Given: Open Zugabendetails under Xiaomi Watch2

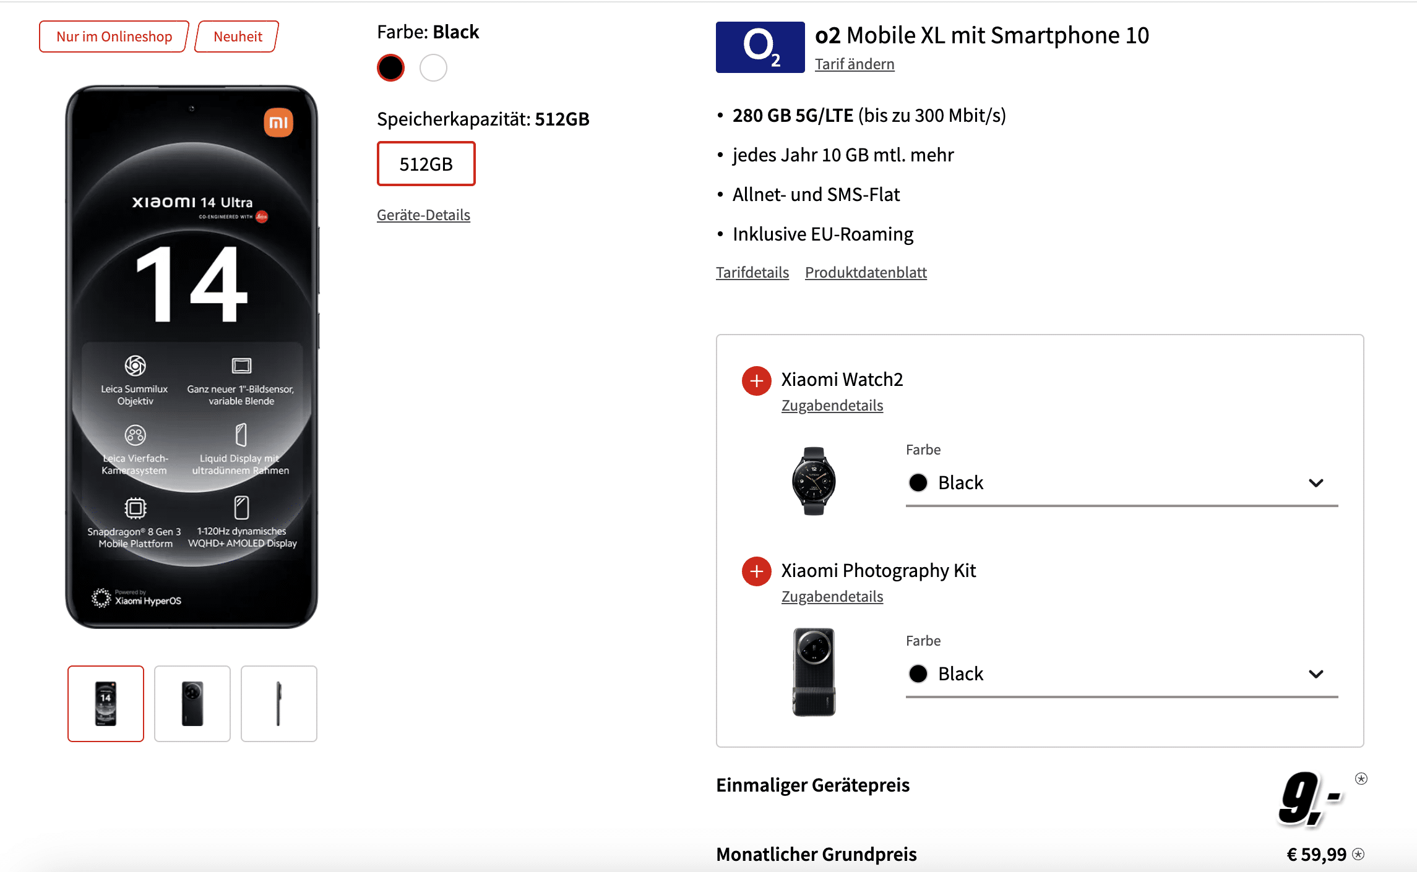Looking at the screenshot, I should pyautogui.click(x=832, y=406).
